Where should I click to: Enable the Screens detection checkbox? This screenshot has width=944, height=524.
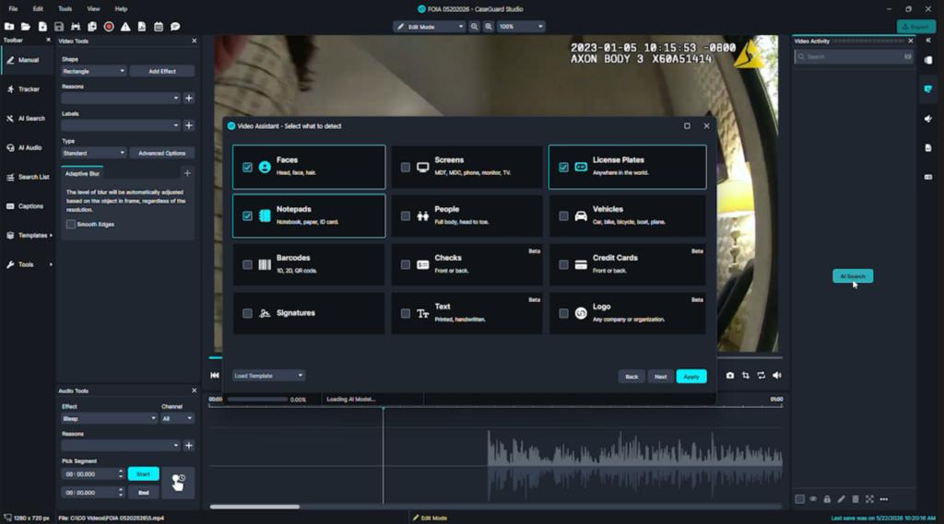click(406, 168)
